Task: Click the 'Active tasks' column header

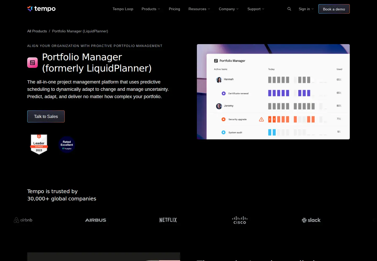Action: click(220, 69)
